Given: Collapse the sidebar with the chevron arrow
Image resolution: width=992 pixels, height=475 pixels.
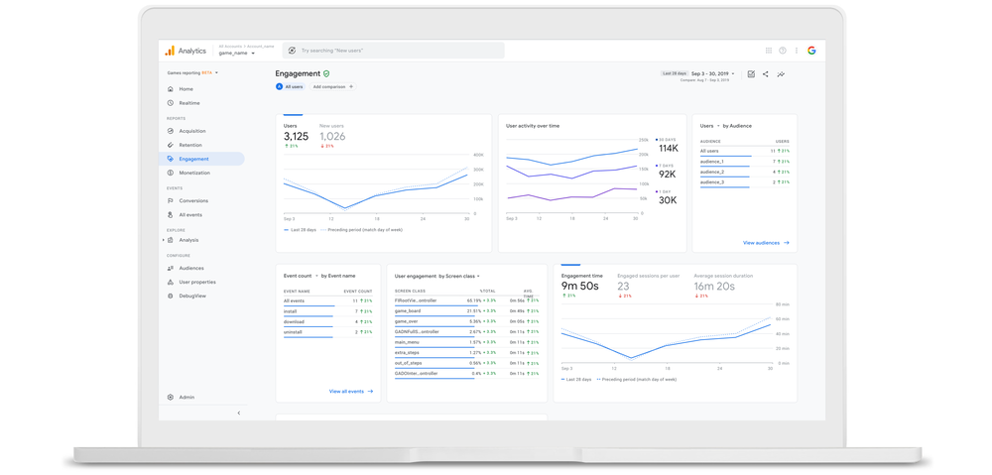Looking at the screenshot, I should (x=238, y=413).
